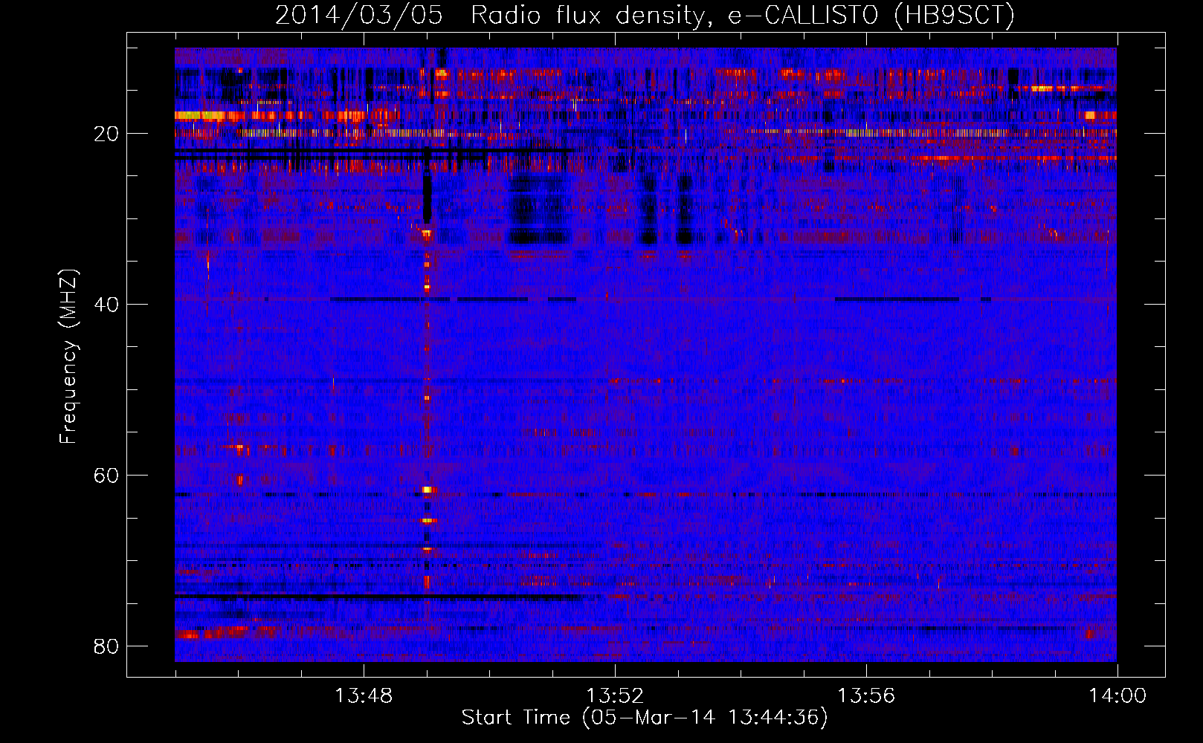The height and width of the screenshot is (743, 1203).
Task: Click the '13:48' time tick label
Action: click(364, 696)
